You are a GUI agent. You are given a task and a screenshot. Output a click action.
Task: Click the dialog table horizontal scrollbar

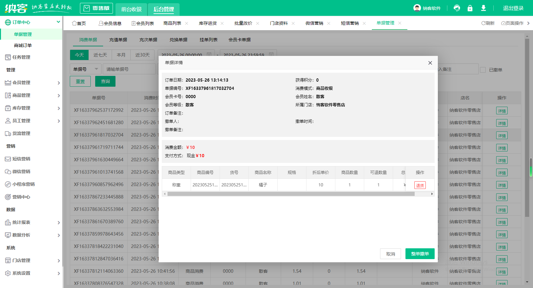(291, 194)
